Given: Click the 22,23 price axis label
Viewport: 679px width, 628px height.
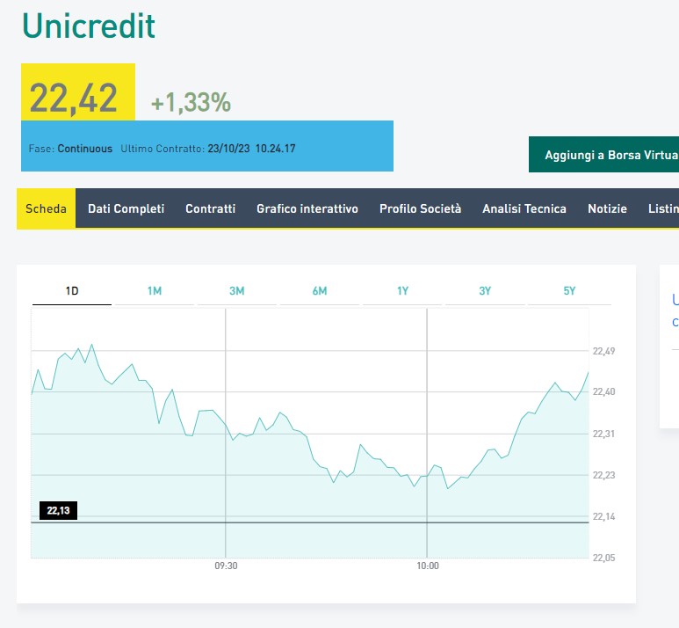Looking at the screenshot, I should click(603, 475).
